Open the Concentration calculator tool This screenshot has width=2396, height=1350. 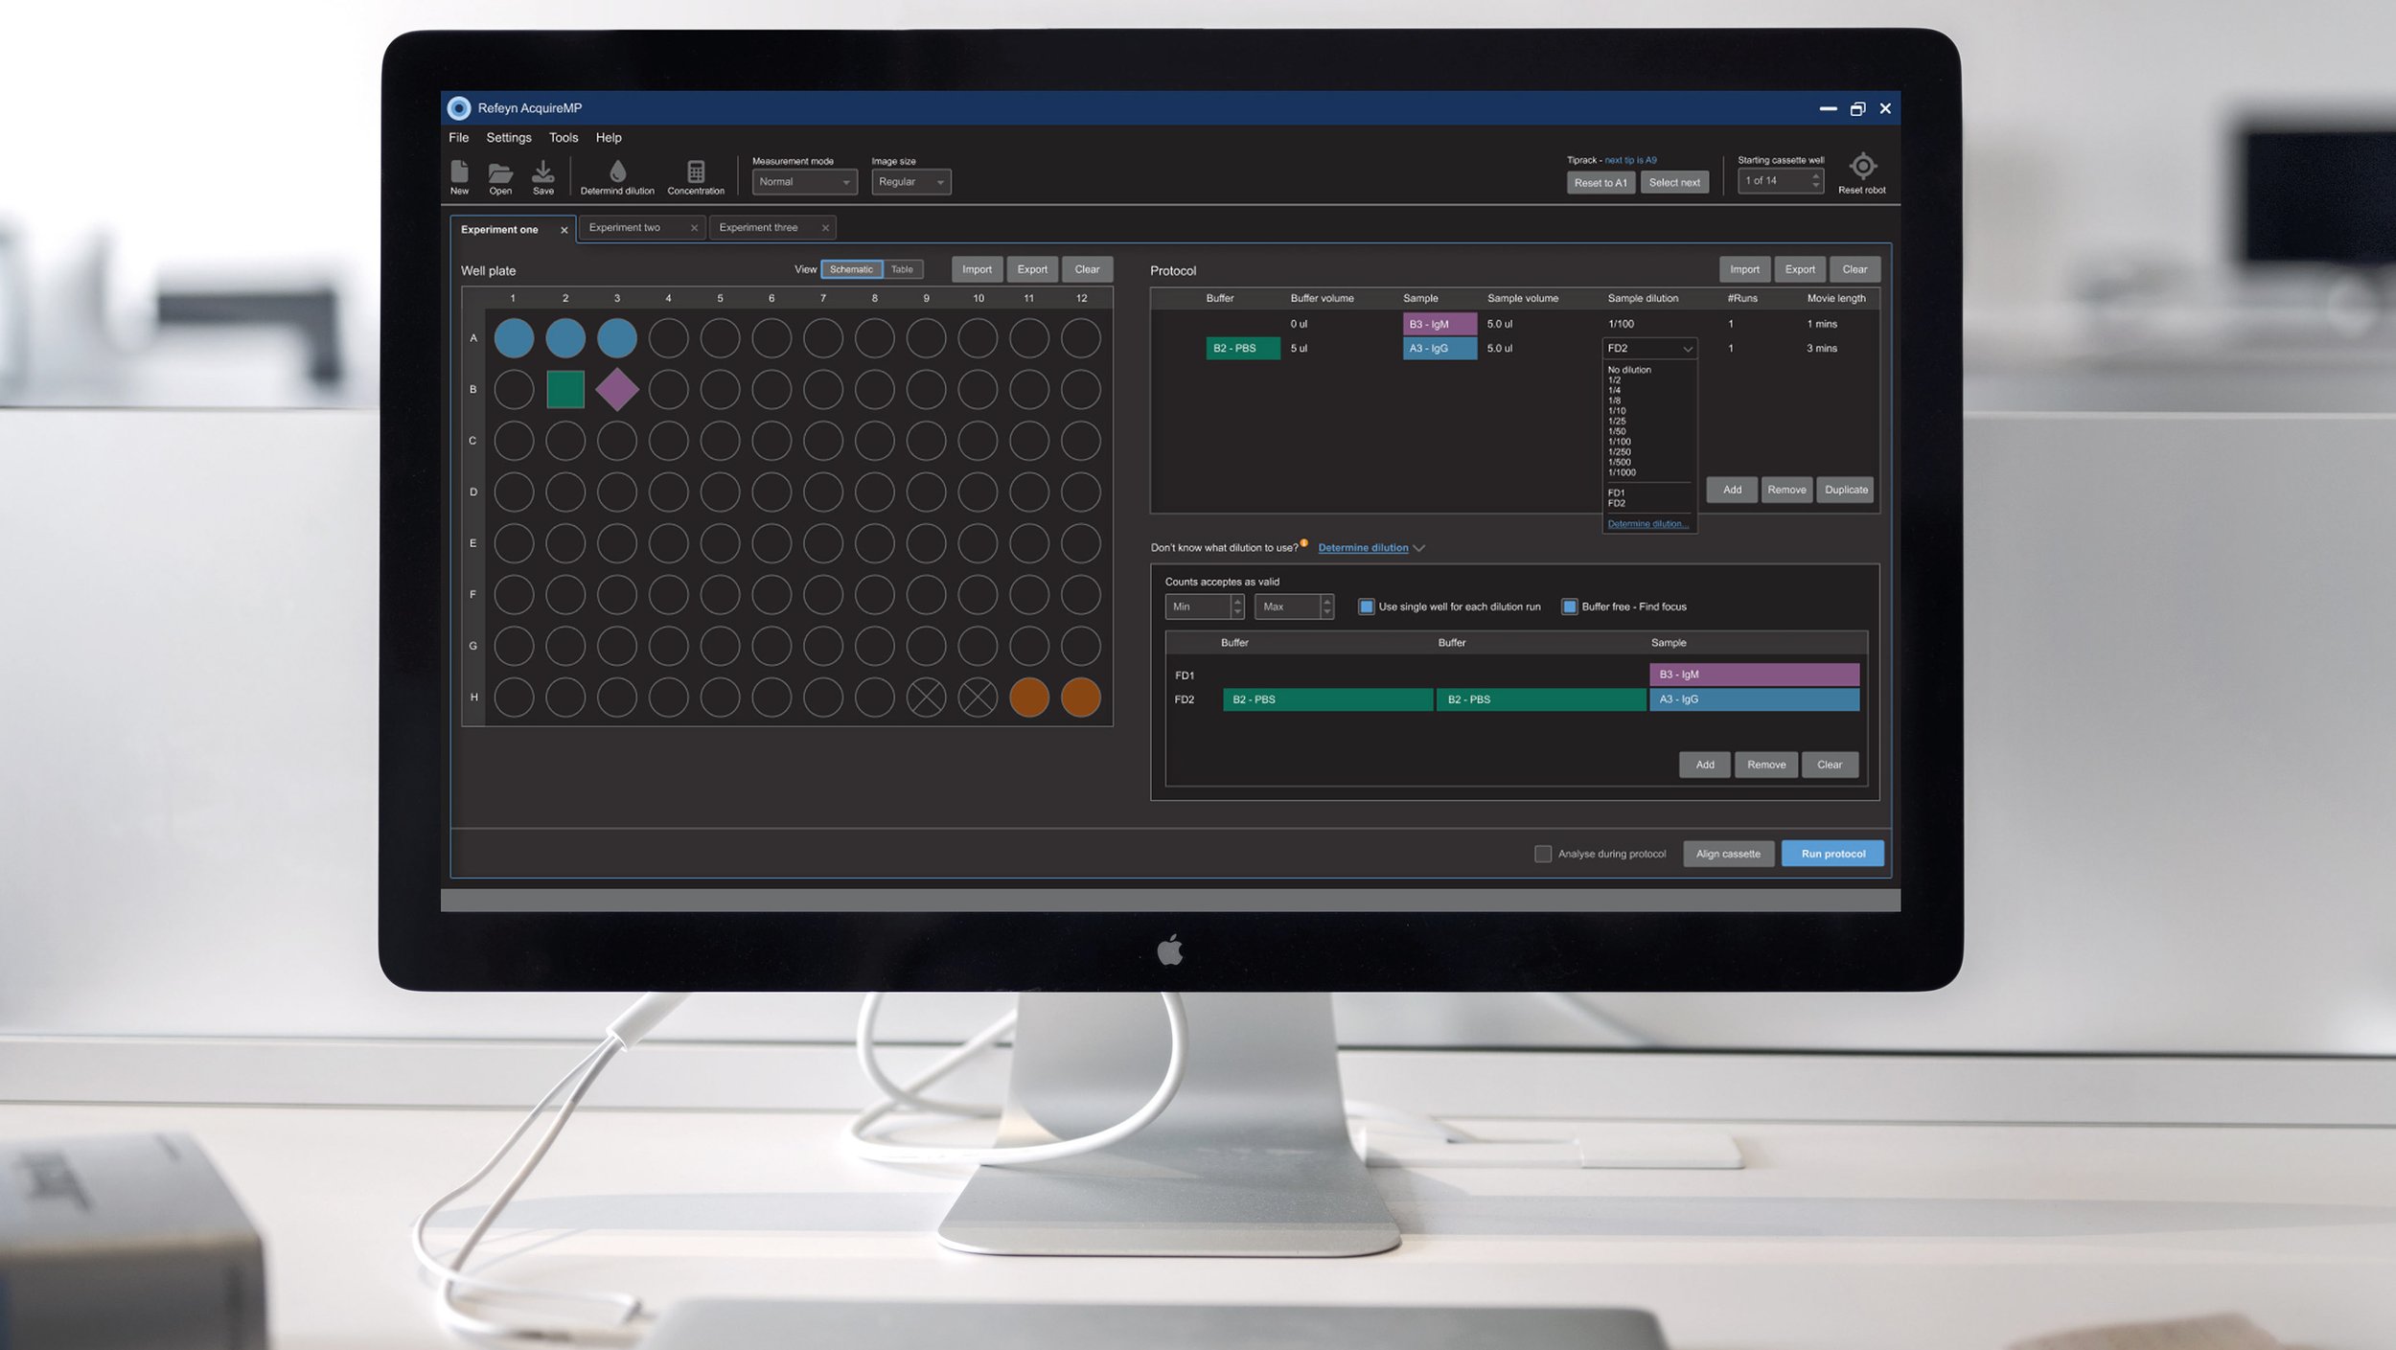(x=696, y=172)
